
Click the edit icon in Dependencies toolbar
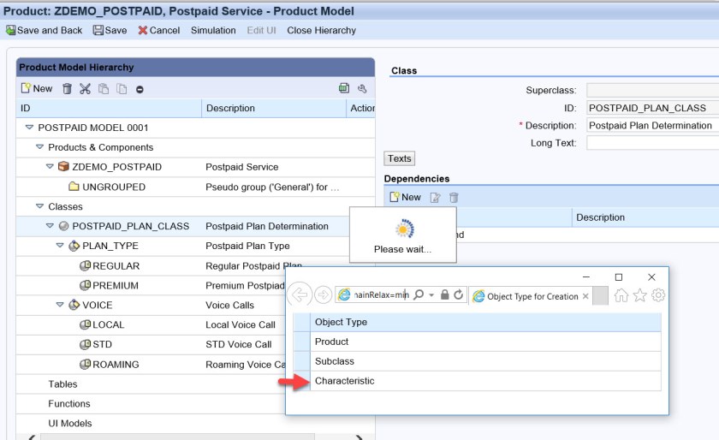(x=436, y=197)
